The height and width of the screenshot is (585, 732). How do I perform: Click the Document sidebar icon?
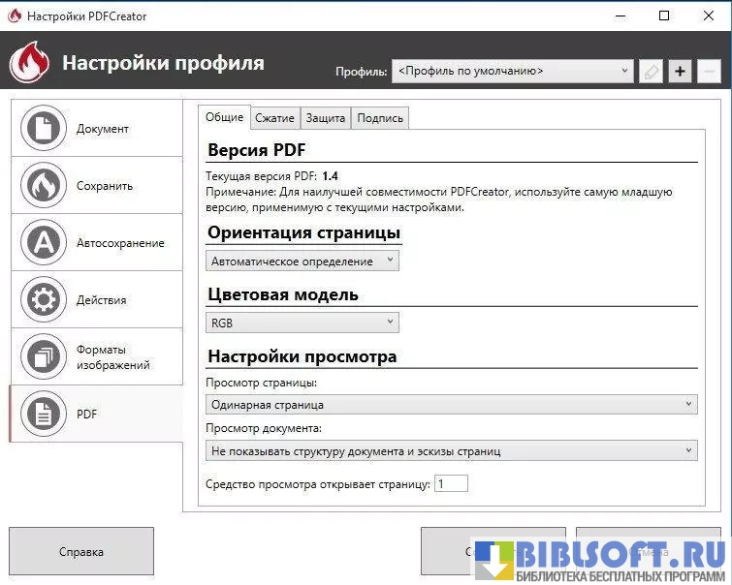click(x=43, y=129)
